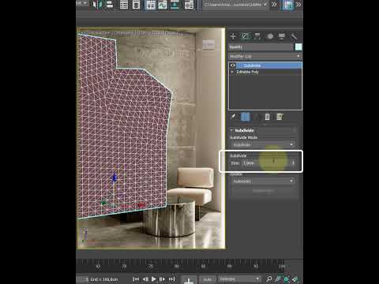Click the object name field
379x284 pixels.
pyautogui.click(x=261, y=47)
